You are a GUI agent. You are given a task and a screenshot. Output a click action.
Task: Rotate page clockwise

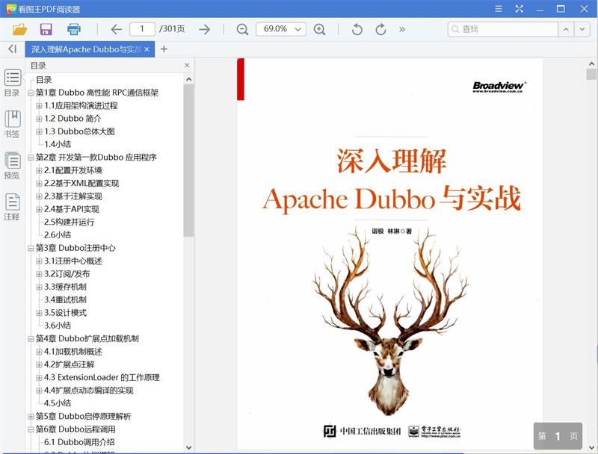(380, 29)
